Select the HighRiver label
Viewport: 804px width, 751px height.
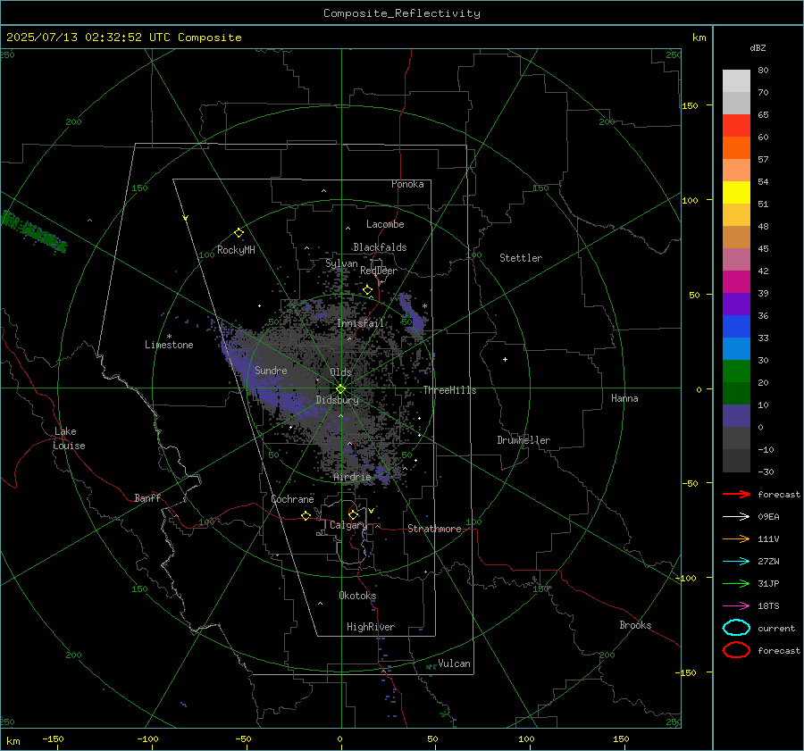pos(371,627)
